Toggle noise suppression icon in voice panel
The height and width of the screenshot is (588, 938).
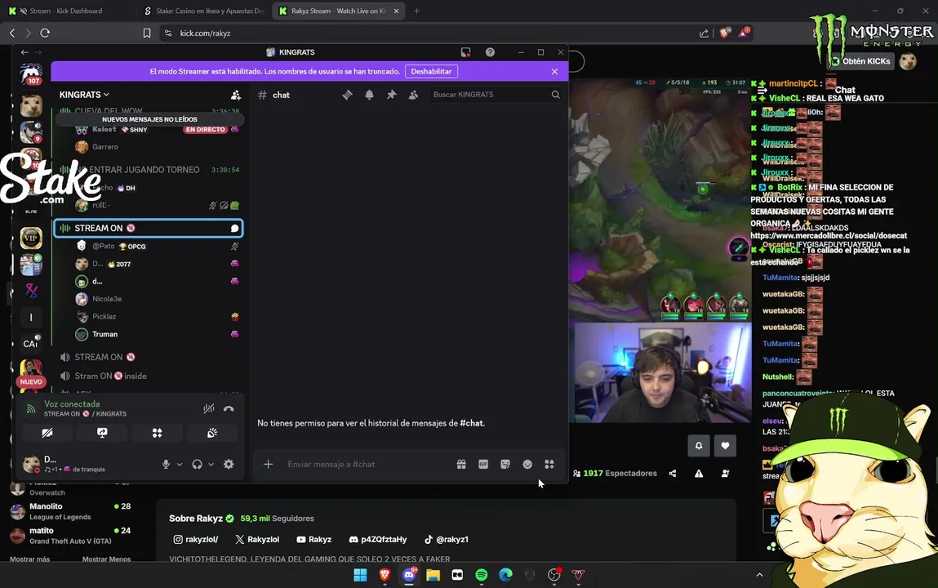click(208, 409)
